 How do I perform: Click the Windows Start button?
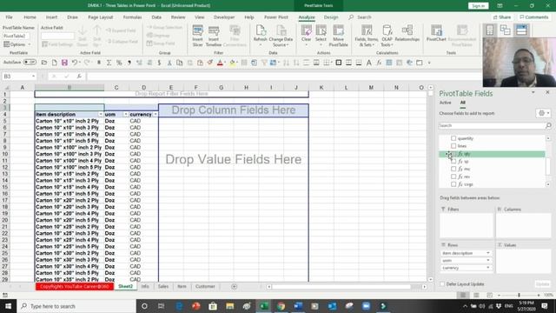click(x=8, y=306)
